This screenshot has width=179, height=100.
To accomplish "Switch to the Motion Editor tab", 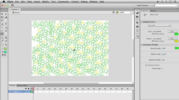I will click(x=22, y=86).
